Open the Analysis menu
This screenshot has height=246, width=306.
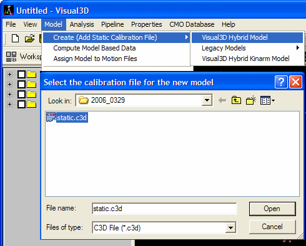point(82,24)
